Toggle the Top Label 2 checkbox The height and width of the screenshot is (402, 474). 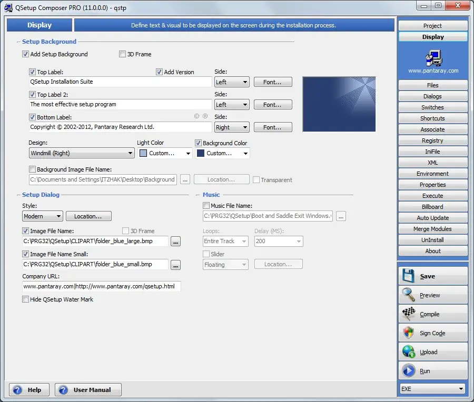(x=32, y=95)
